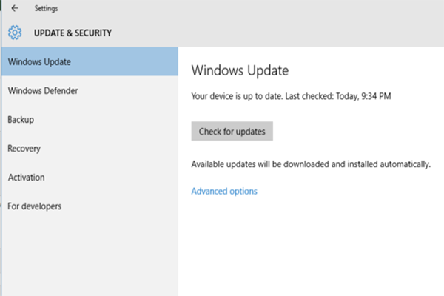Open the For developers page
444x296 pixels.
click(35, 206)
